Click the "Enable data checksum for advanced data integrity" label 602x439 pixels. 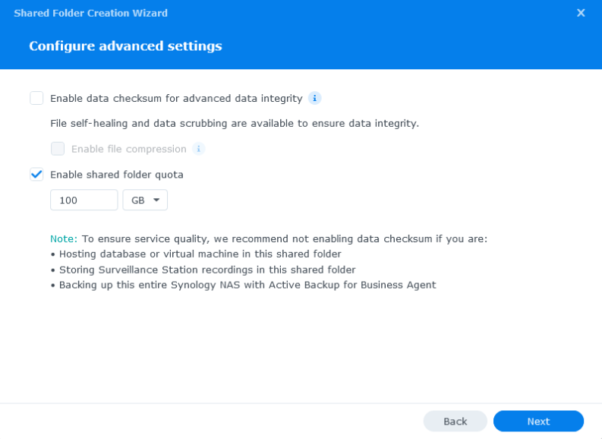(176, 99)
